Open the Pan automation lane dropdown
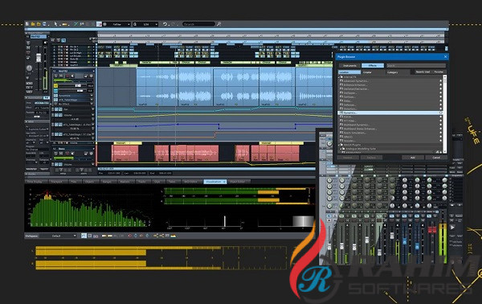 point(93,109)
